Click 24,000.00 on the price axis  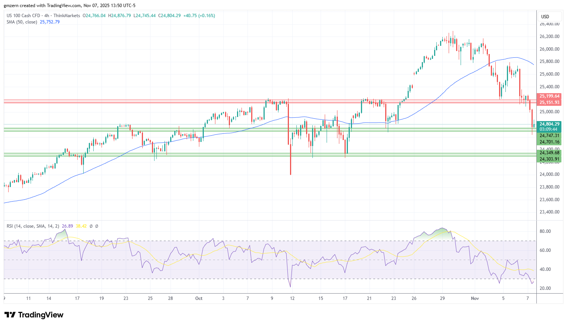pos(549,174)
